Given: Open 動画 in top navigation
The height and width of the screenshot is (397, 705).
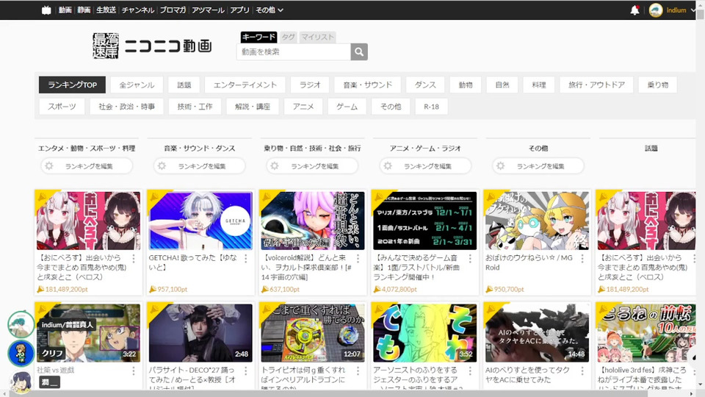Looking at the screenshot, I should point(65,10).
